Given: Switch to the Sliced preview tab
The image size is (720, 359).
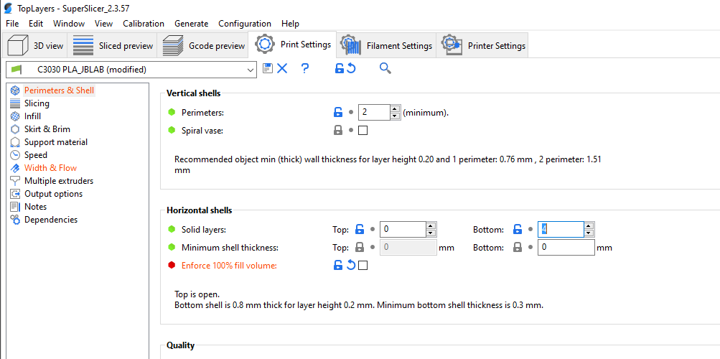Looking at the screenshot, I should (113, 45).
